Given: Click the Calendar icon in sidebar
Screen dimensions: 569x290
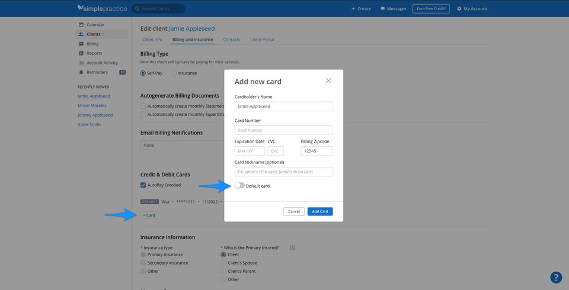Looking at the screenshot, I should (x=81, y=25).
